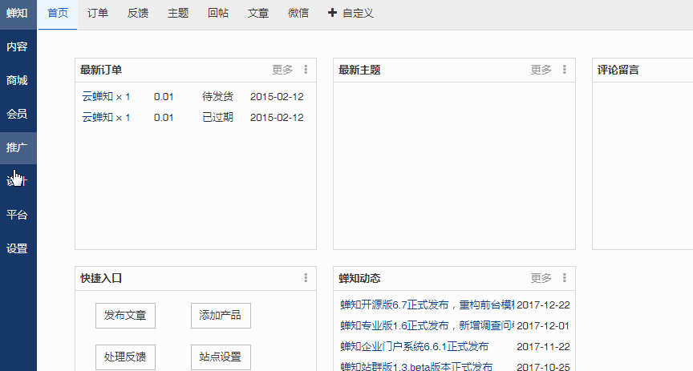Open the 快捷入口 panel options menu icon

point(306,278)
